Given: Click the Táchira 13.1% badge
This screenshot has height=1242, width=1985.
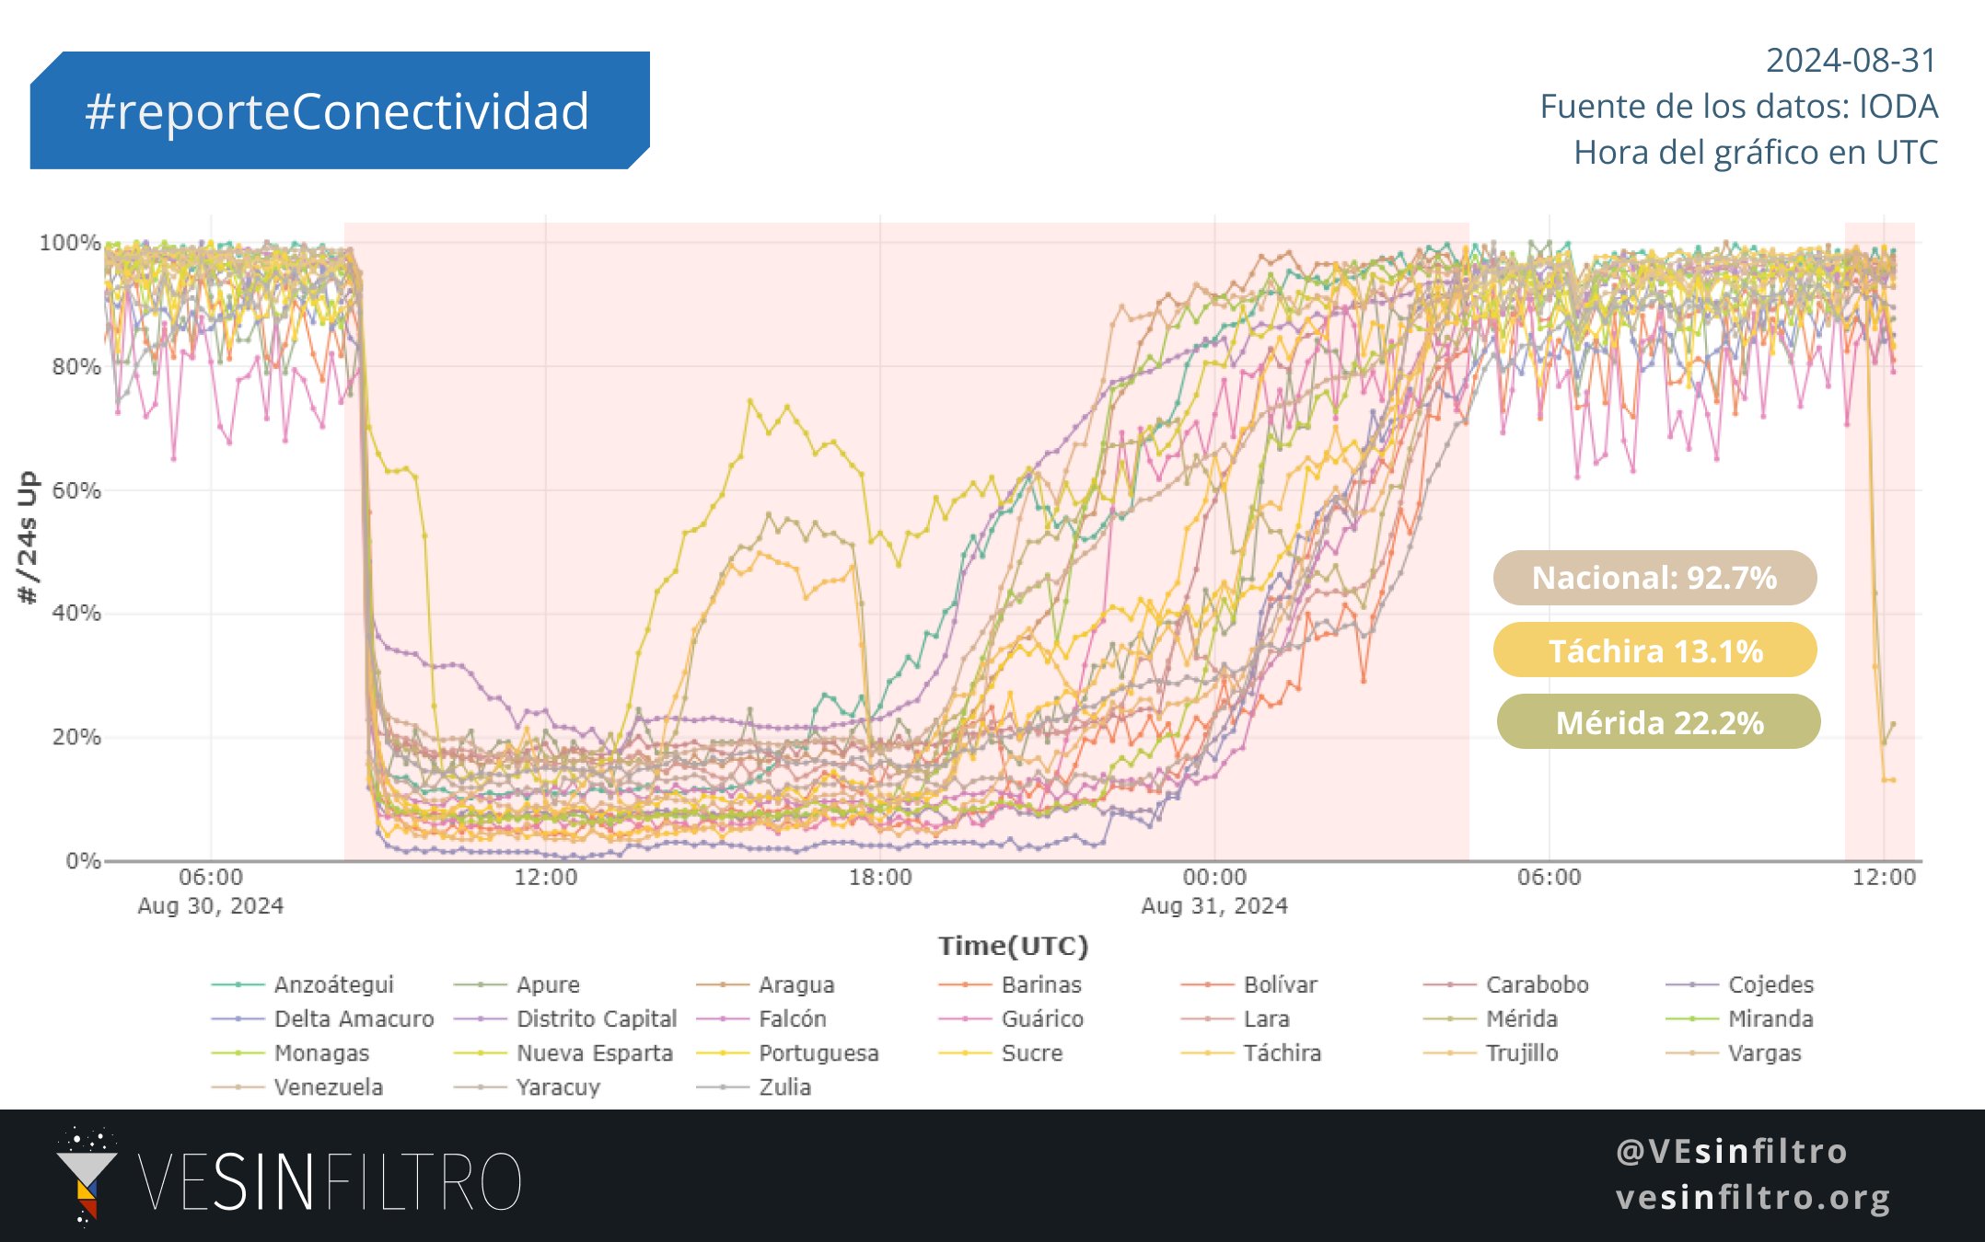Looking at the screenshot, I should pyautogui.click(x=1654, y=650).
